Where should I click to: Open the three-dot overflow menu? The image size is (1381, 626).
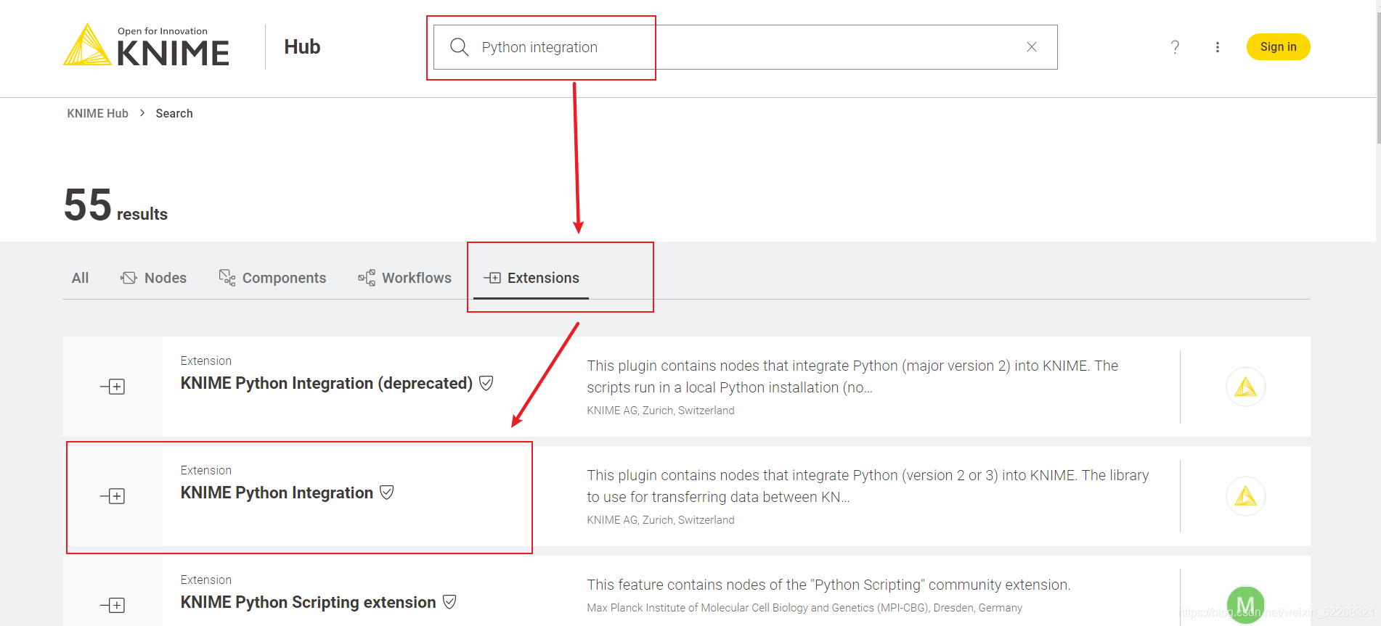click(1218, 46)
